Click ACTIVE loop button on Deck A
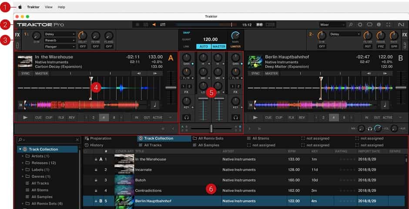Viewport: 409px width, 209px height. tap(158, 118)
